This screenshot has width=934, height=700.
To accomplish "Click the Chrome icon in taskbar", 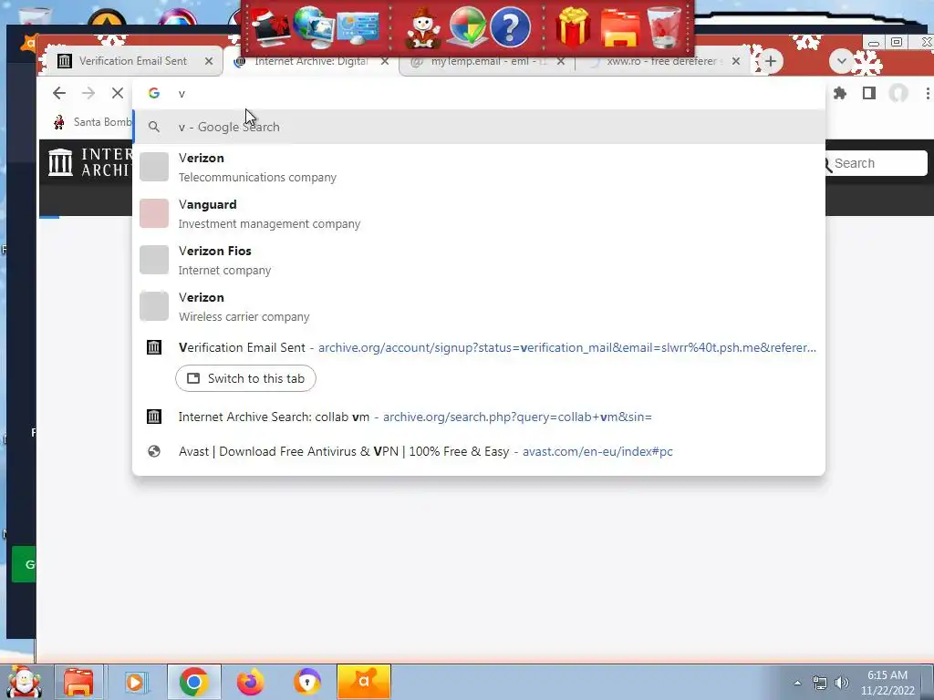I will pos(193,682).
